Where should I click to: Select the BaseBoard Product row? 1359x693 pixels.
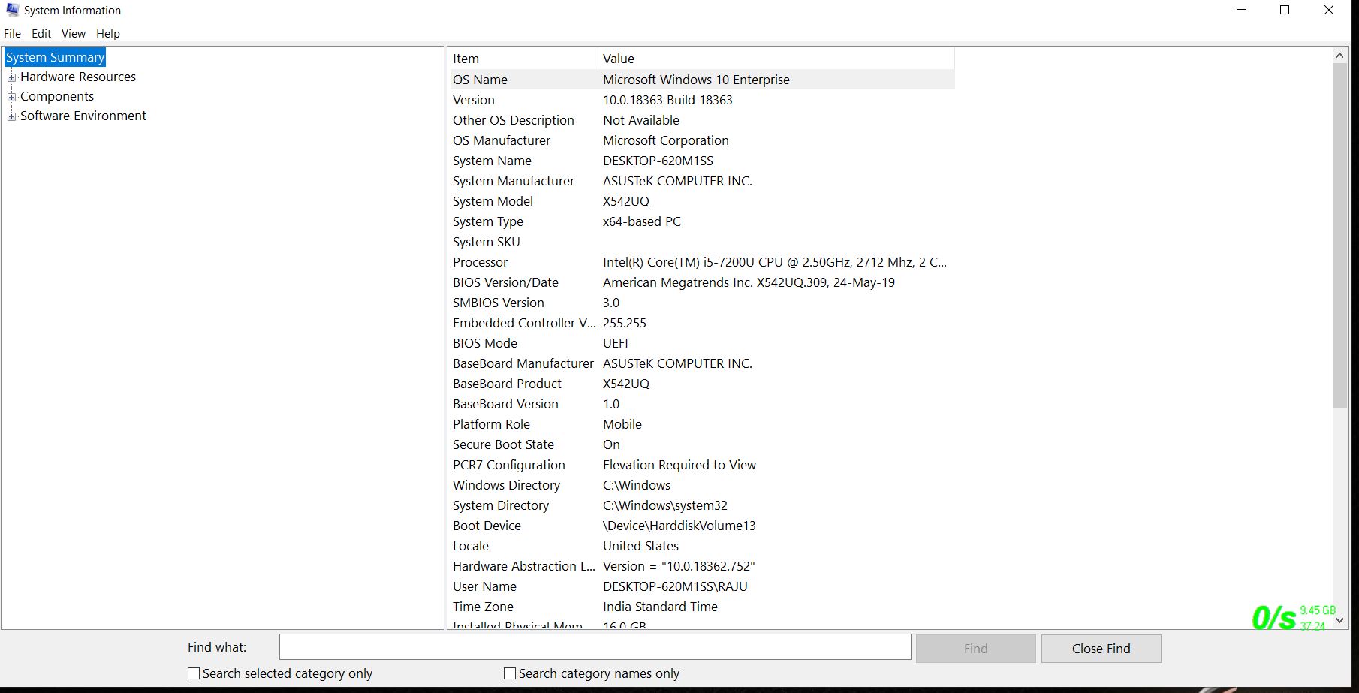click(702, 384)
